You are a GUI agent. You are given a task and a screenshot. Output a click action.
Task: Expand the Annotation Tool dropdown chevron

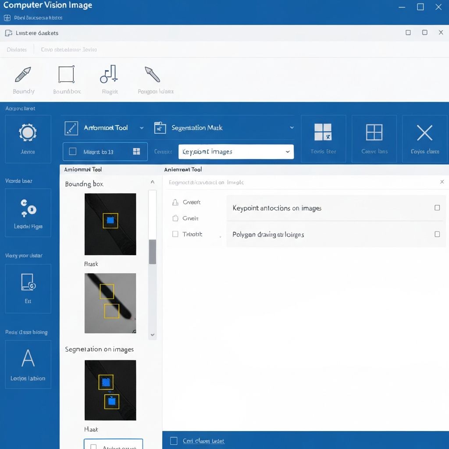click(x=142, y=128)
